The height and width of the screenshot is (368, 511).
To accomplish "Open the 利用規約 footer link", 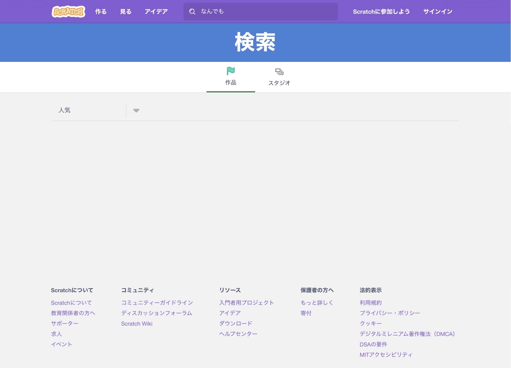I will point(371,303).
